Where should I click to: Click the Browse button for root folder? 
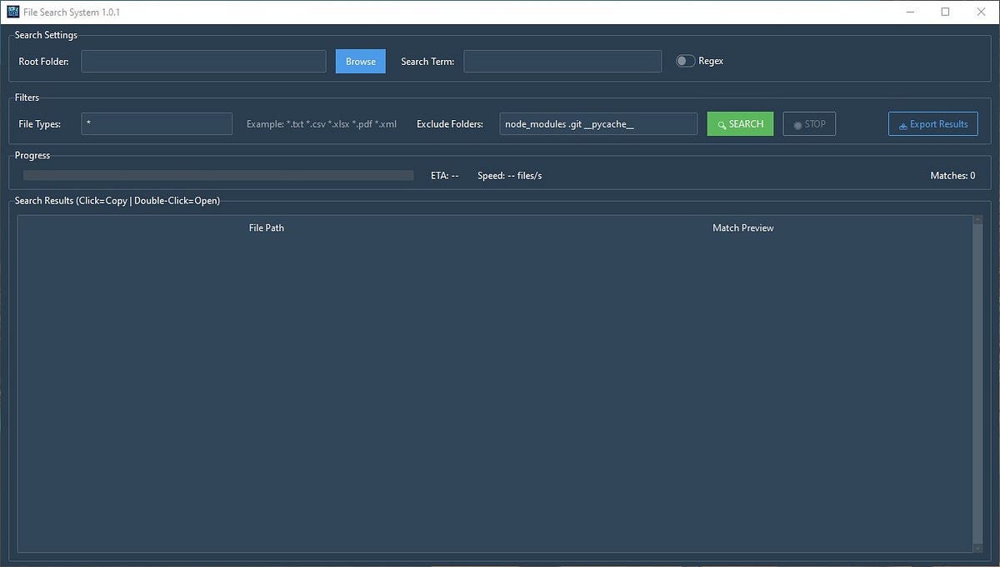[361, 62]
